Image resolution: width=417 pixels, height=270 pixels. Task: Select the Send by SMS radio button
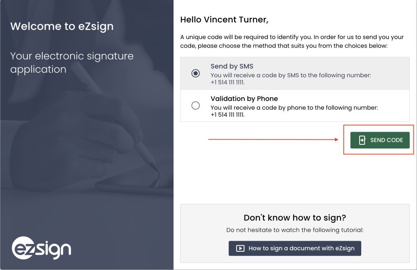[x=195, y=73]
